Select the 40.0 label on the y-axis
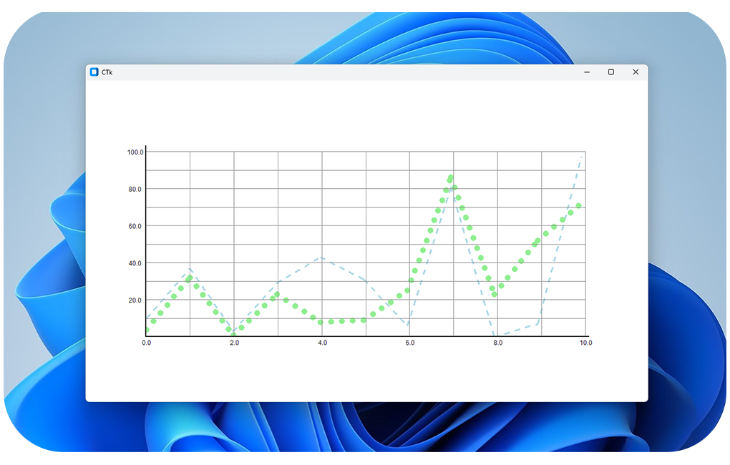This screenshot has width=730, height=465. (x=135, y=263)
